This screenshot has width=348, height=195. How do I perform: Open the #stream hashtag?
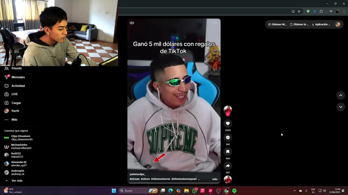click(x=135, y=179)
